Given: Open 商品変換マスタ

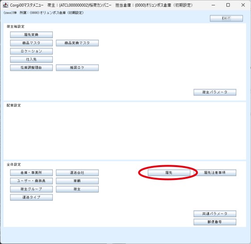Looking at the screenshot, I should pyautogui.click(x=77, y=43).
